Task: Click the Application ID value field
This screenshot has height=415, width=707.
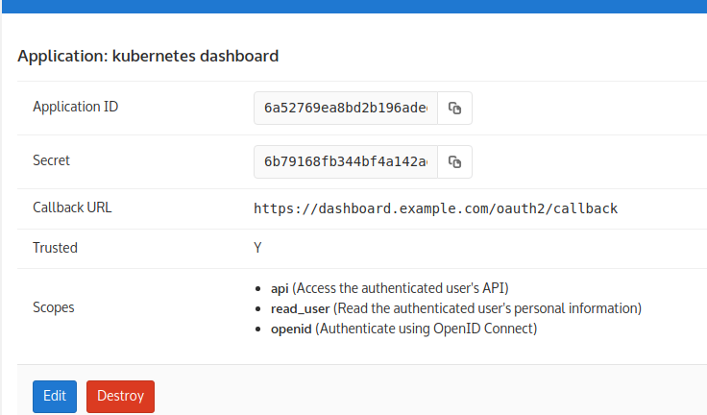Action: click(346, 109)
